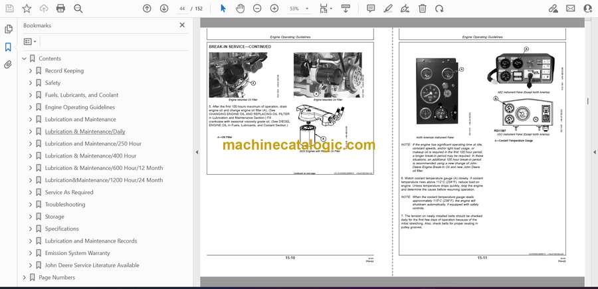This screenshot has height=289, width=598.
Task: Go to the previous page arrow
Action: [147, 9]
